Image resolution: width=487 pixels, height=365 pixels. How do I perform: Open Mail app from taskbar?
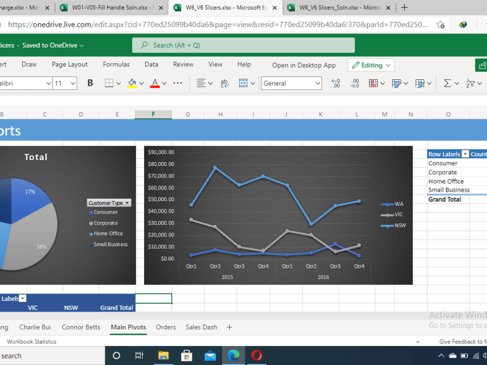pyautogui.click(x=210, y=355)
